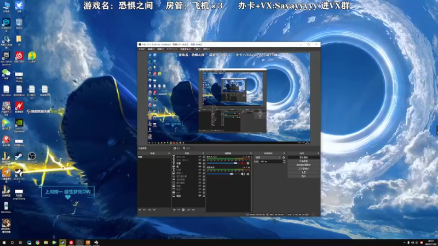Image resolution: width=438 pixels, height=246 pixels.
Task: Toggle the lock on the topmost text source
Action: (204, 157)
